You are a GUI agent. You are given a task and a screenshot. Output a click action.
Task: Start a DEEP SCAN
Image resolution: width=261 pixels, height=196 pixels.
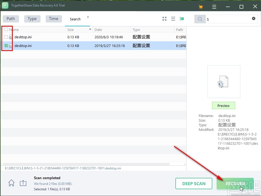pyautogui.click(x=194, y=184)
